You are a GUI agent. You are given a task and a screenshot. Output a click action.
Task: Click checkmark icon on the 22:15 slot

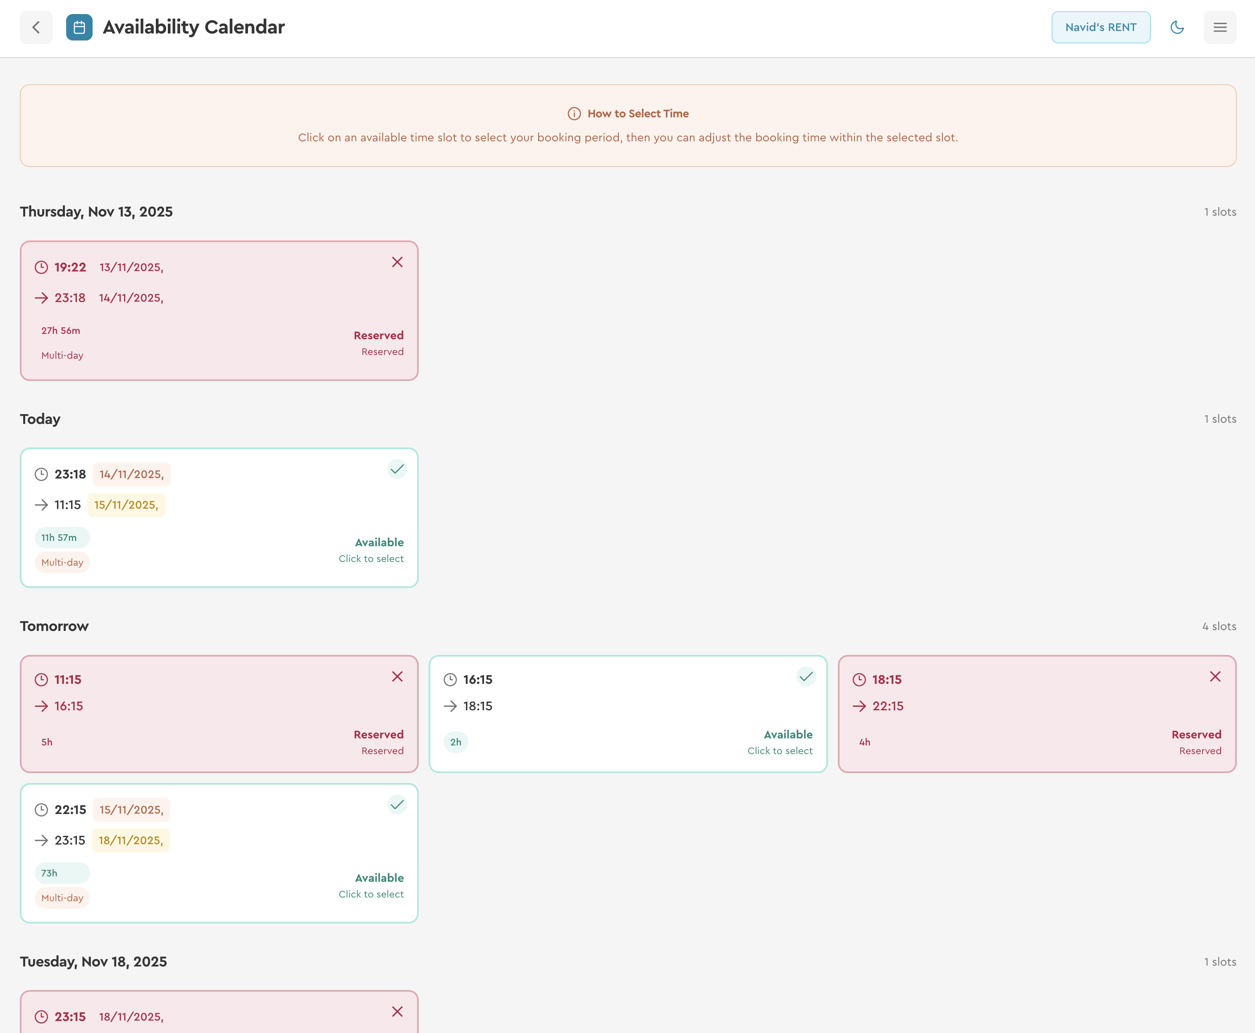tap(397, 805)
